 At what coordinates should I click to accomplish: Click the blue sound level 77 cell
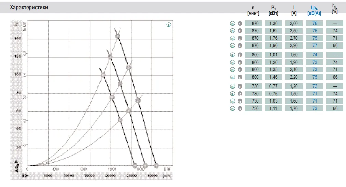[315, 46]
